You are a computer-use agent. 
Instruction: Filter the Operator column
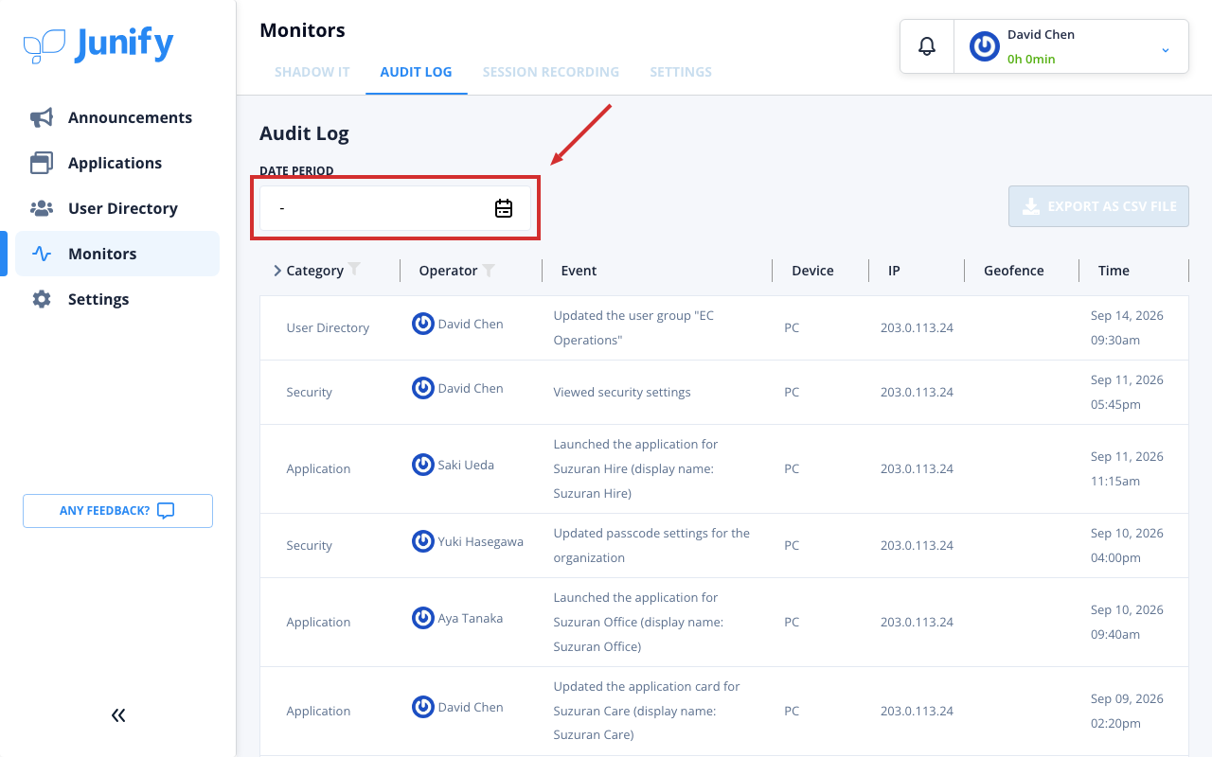tap(489, 271)
